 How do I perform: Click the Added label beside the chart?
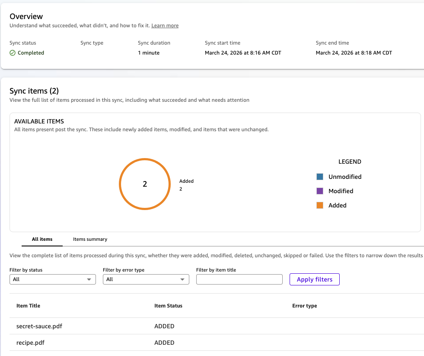click(x=186, y=181)
